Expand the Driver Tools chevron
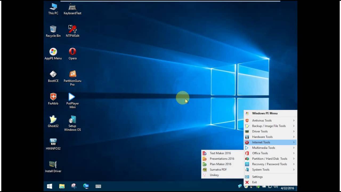Viewport: 341px width, 192px height. 294,131
